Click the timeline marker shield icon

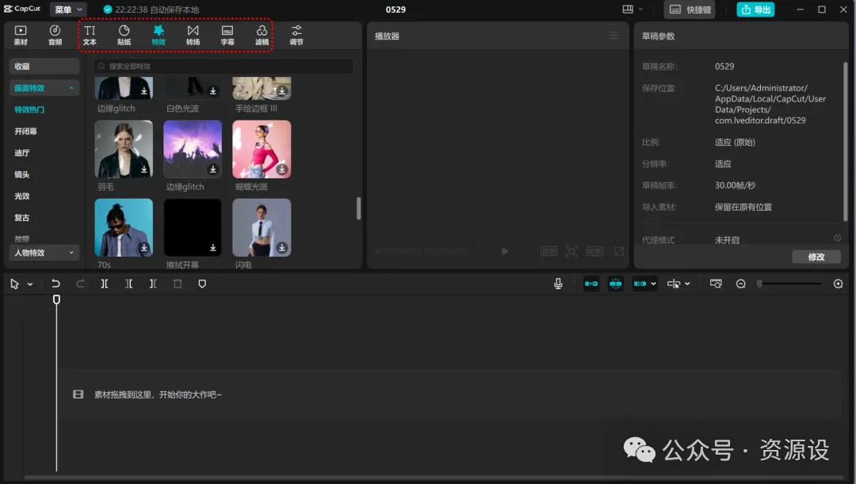click(x=202, y=284)
